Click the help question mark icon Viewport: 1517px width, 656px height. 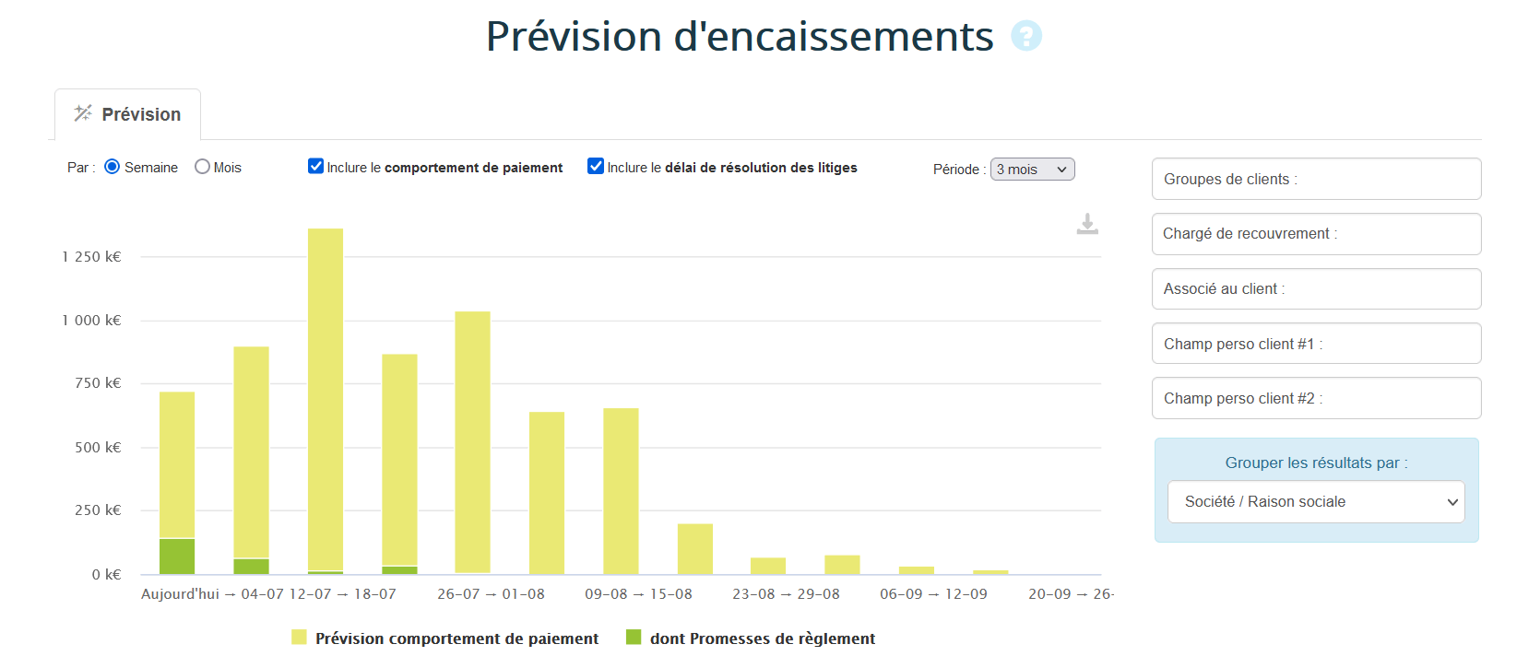click(x=1025, y=36)
